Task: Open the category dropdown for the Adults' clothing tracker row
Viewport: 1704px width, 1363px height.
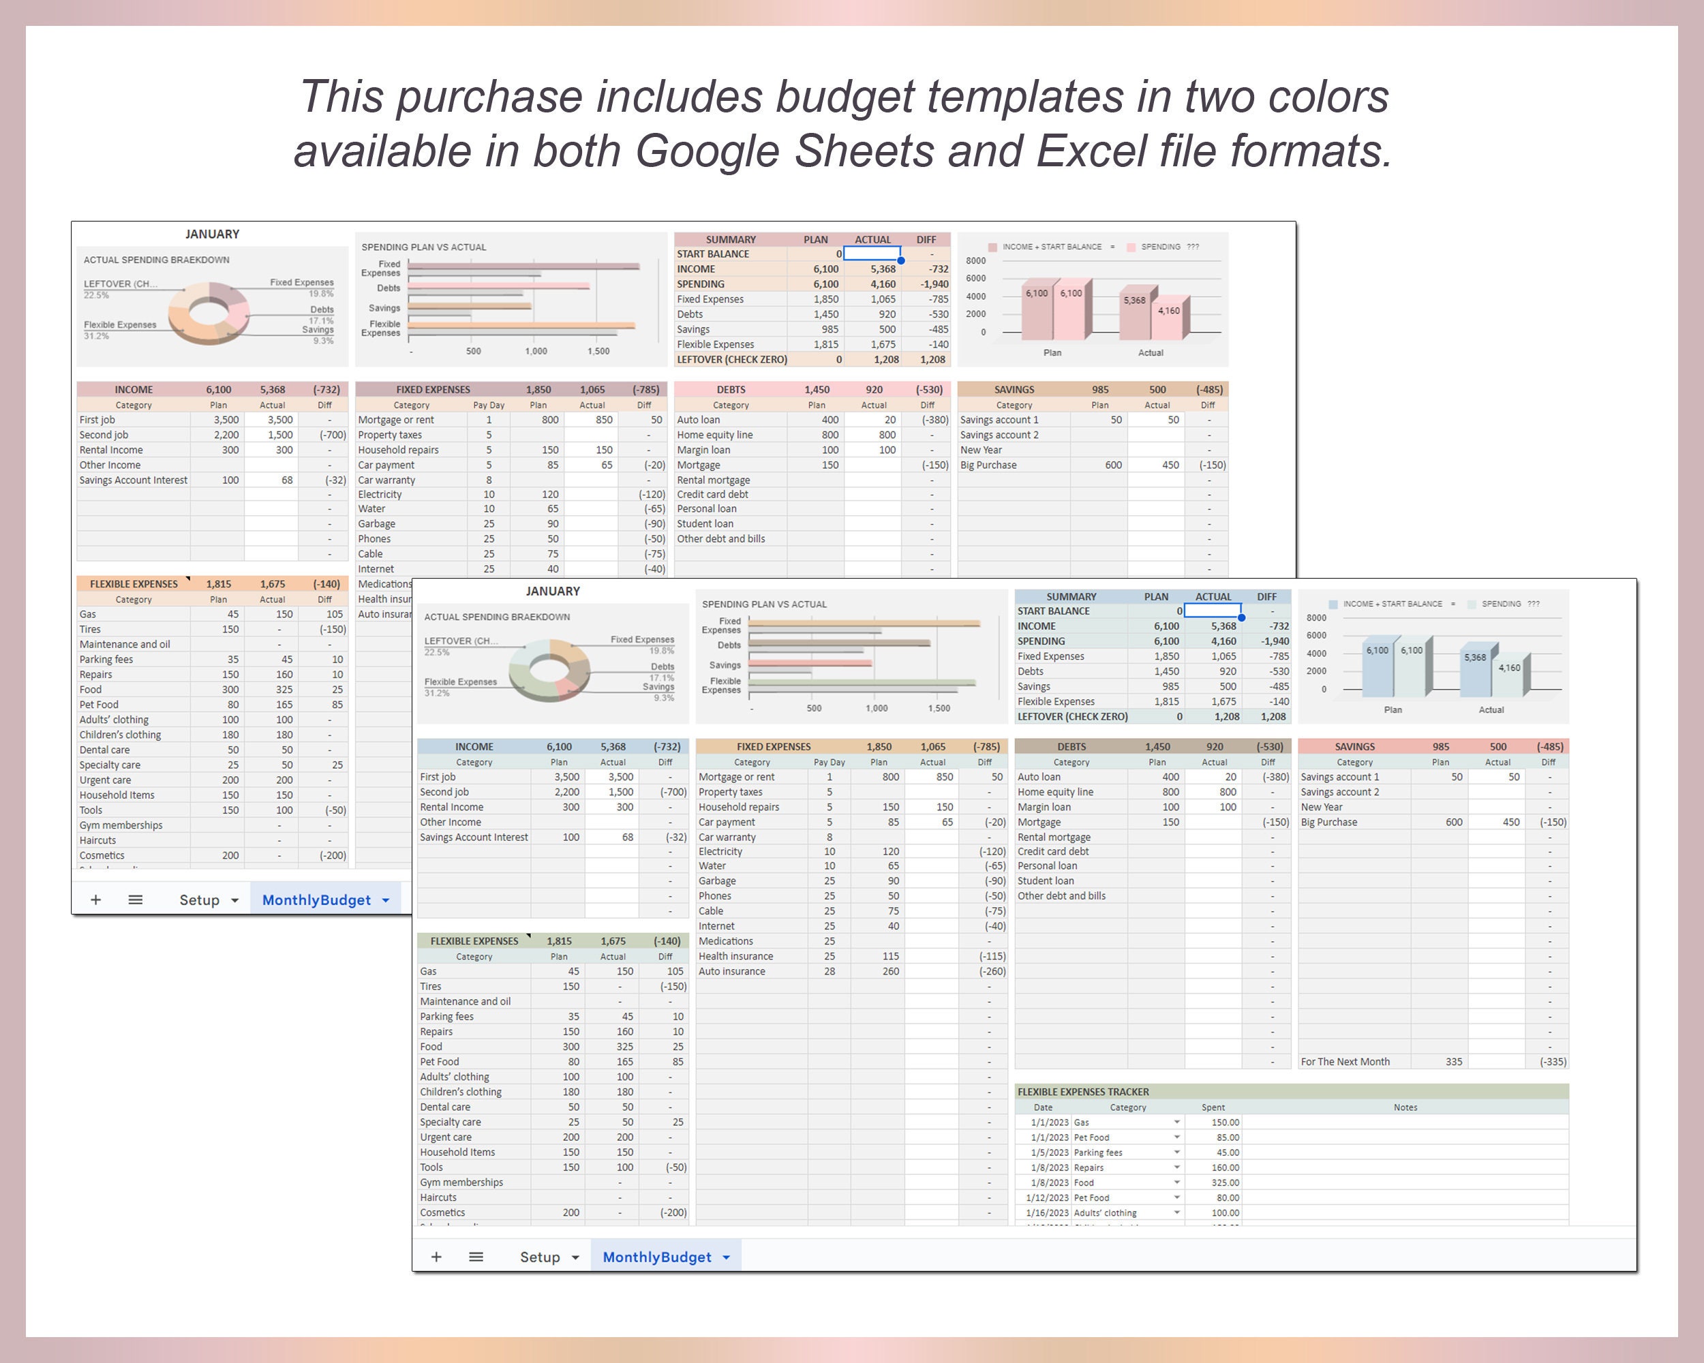Action: pyautogui.click(x=1177, y=1212)
